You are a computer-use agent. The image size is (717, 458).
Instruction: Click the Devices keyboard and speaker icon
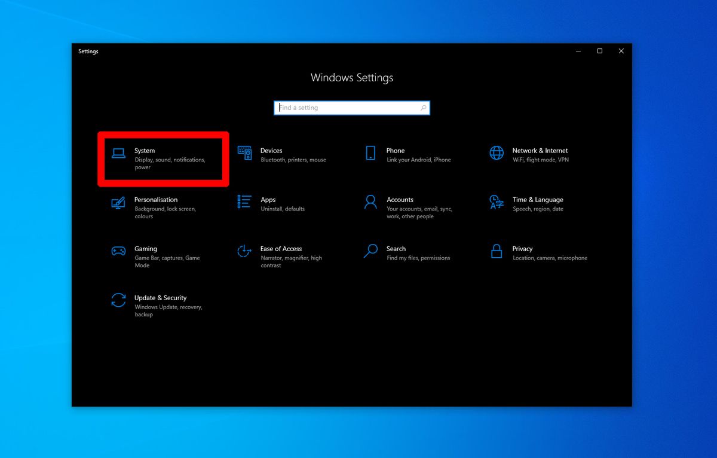244,153
